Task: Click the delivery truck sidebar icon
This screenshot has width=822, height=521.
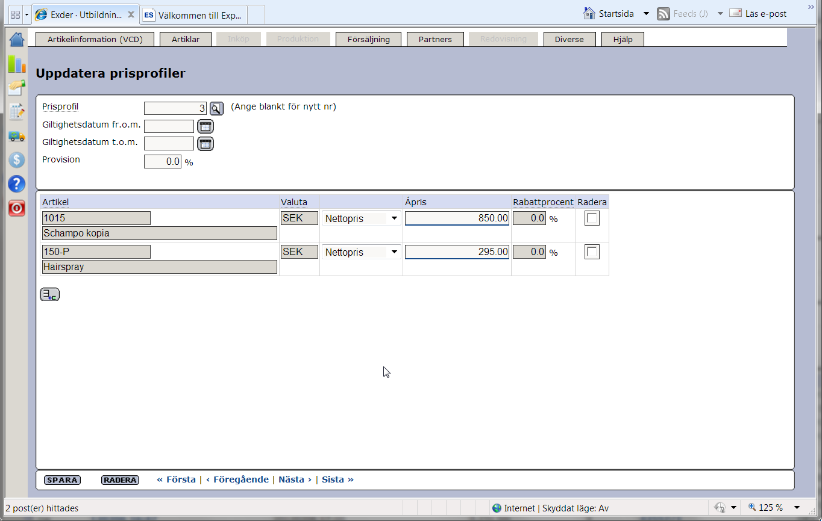Action: tap(17, 137)
